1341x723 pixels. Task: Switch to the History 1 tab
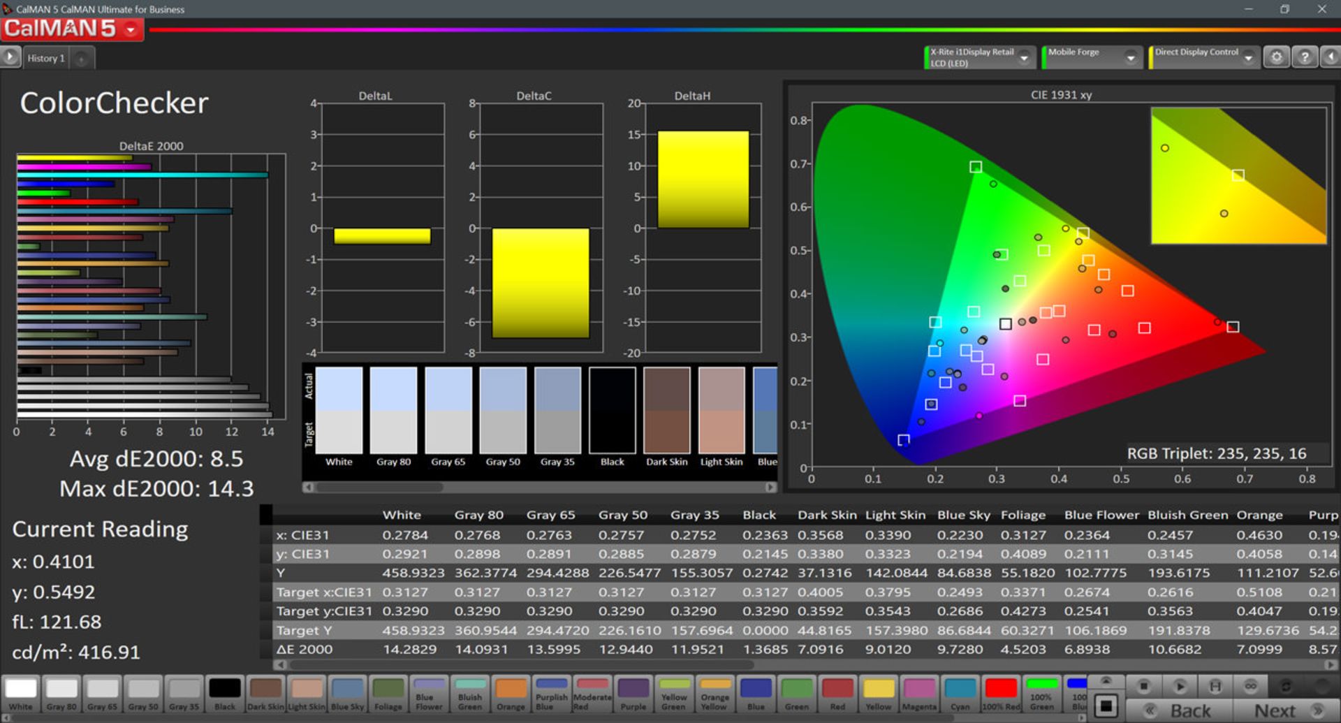click(46, 59)
